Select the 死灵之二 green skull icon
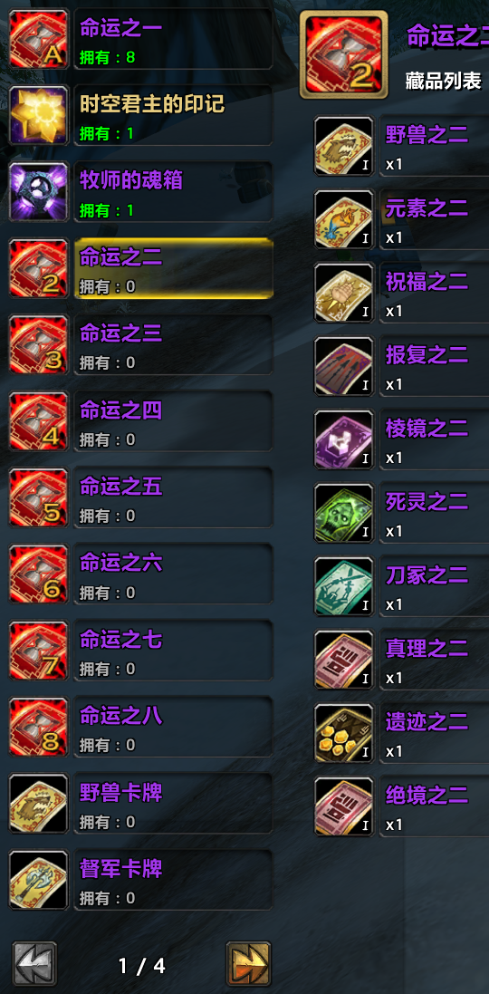Screen dimensions: 489x994 click(344, 514)
